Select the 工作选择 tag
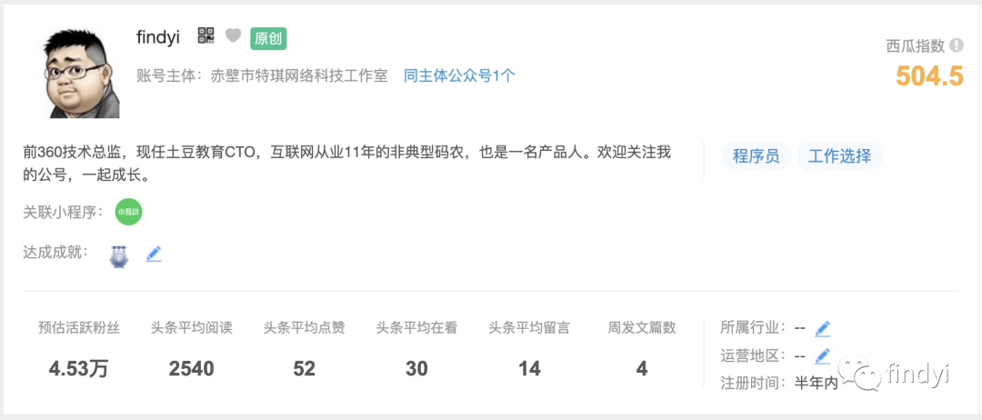Image resolution: width=982 pixels, height=420 pixels. [839, 155]
